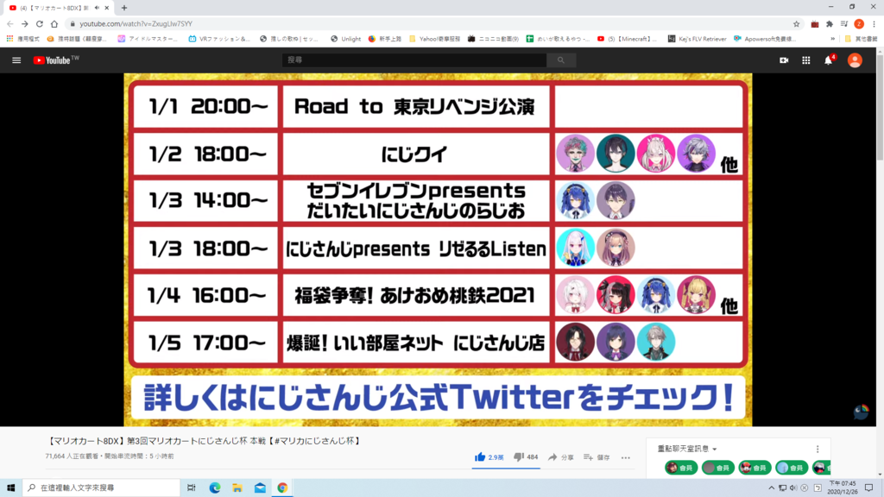Open the アイドルマスター bookmark

click(x=147, y=39)
